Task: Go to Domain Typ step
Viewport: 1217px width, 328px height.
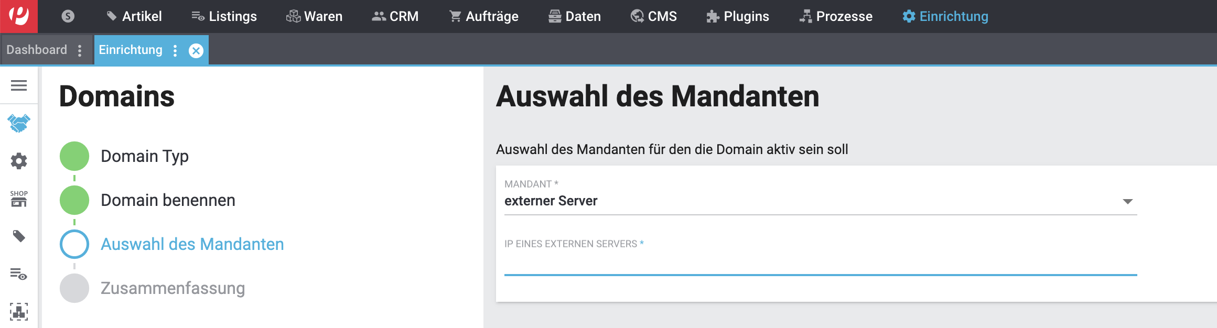Action: pyautogui.click(x=144, y=156)
